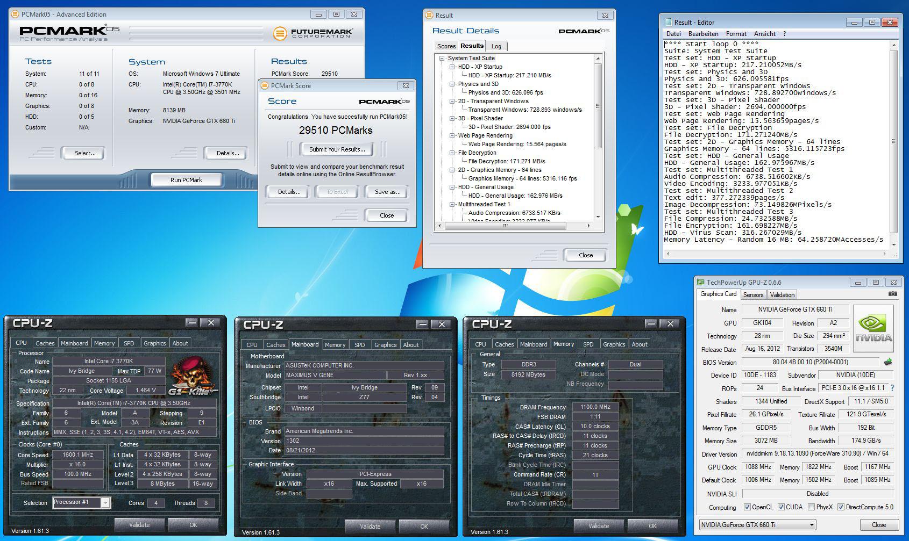Click the Result tree vertical scrollbar thumb

point(598,105)
